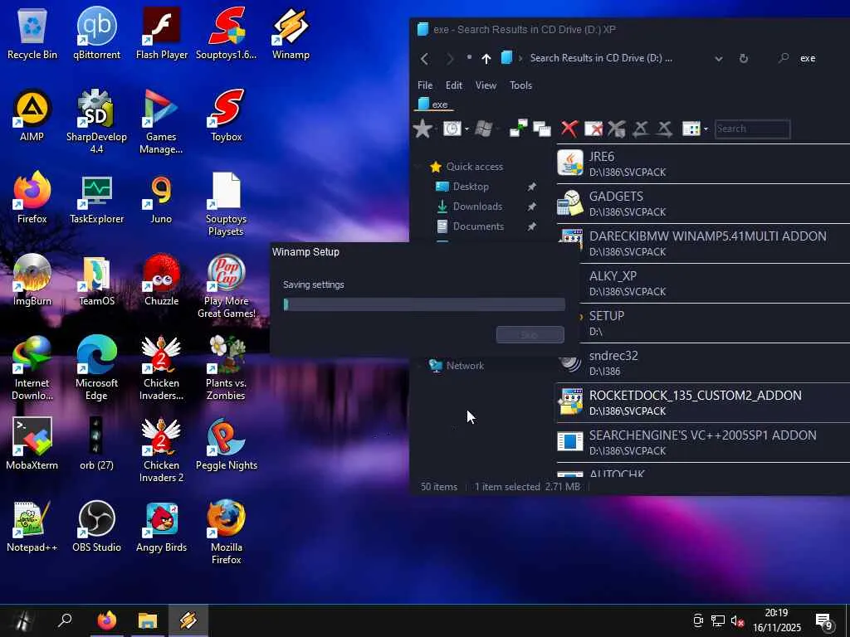Go back in the Explorer window

pos(424,59)
